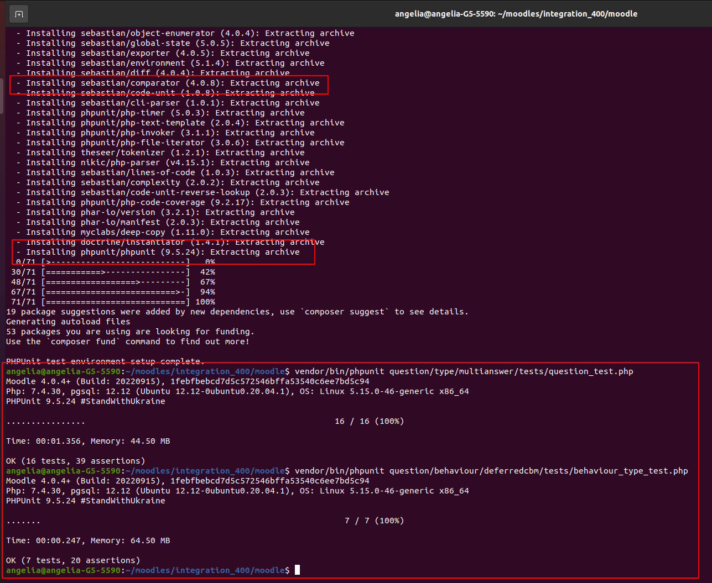
Task: Click the terminal window title text
Action: [x=516, y=14]
